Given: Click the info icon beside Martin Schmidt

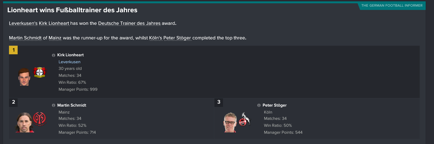Looking at the screenshot, I should click(x=54, y=105).
